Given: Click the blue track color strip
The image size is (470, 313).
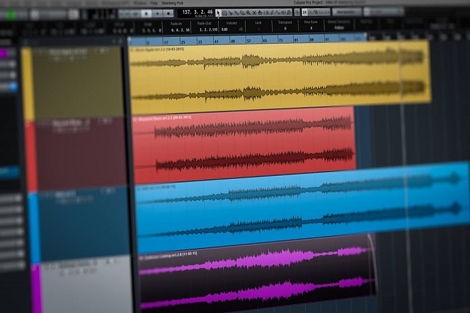Looking at the screenshot, I should 34,228.
